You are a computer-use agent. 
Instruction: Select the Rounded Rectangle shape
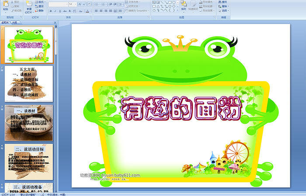[x=154, y=6]
